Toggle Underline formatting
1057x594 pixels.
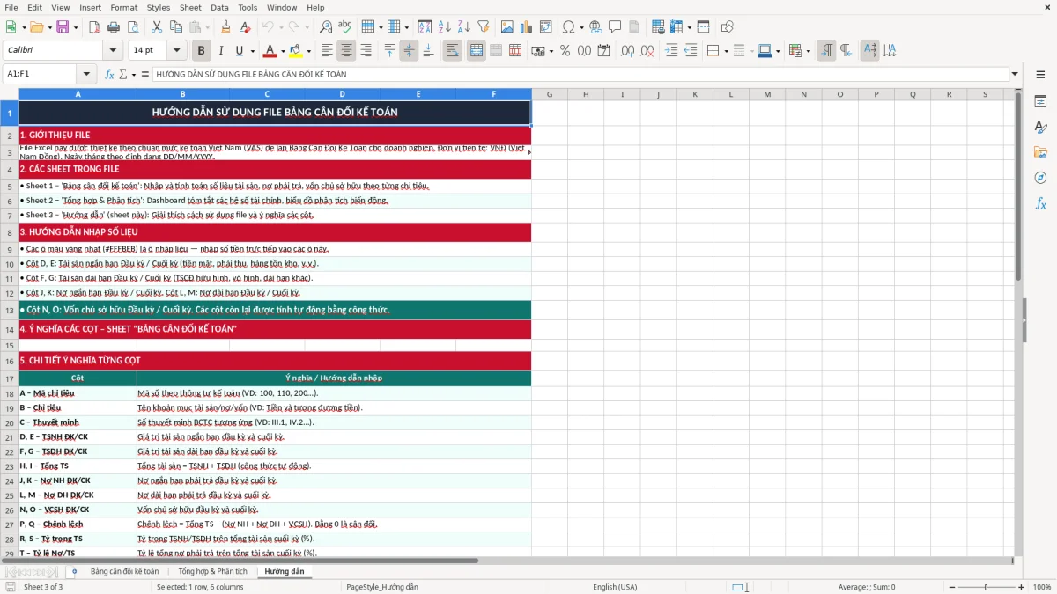coord(240,51)
